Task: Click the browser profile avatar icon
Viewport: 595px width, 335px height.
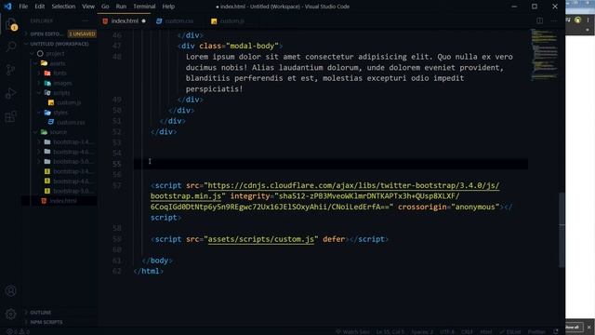Action: (x=577, y=20)
